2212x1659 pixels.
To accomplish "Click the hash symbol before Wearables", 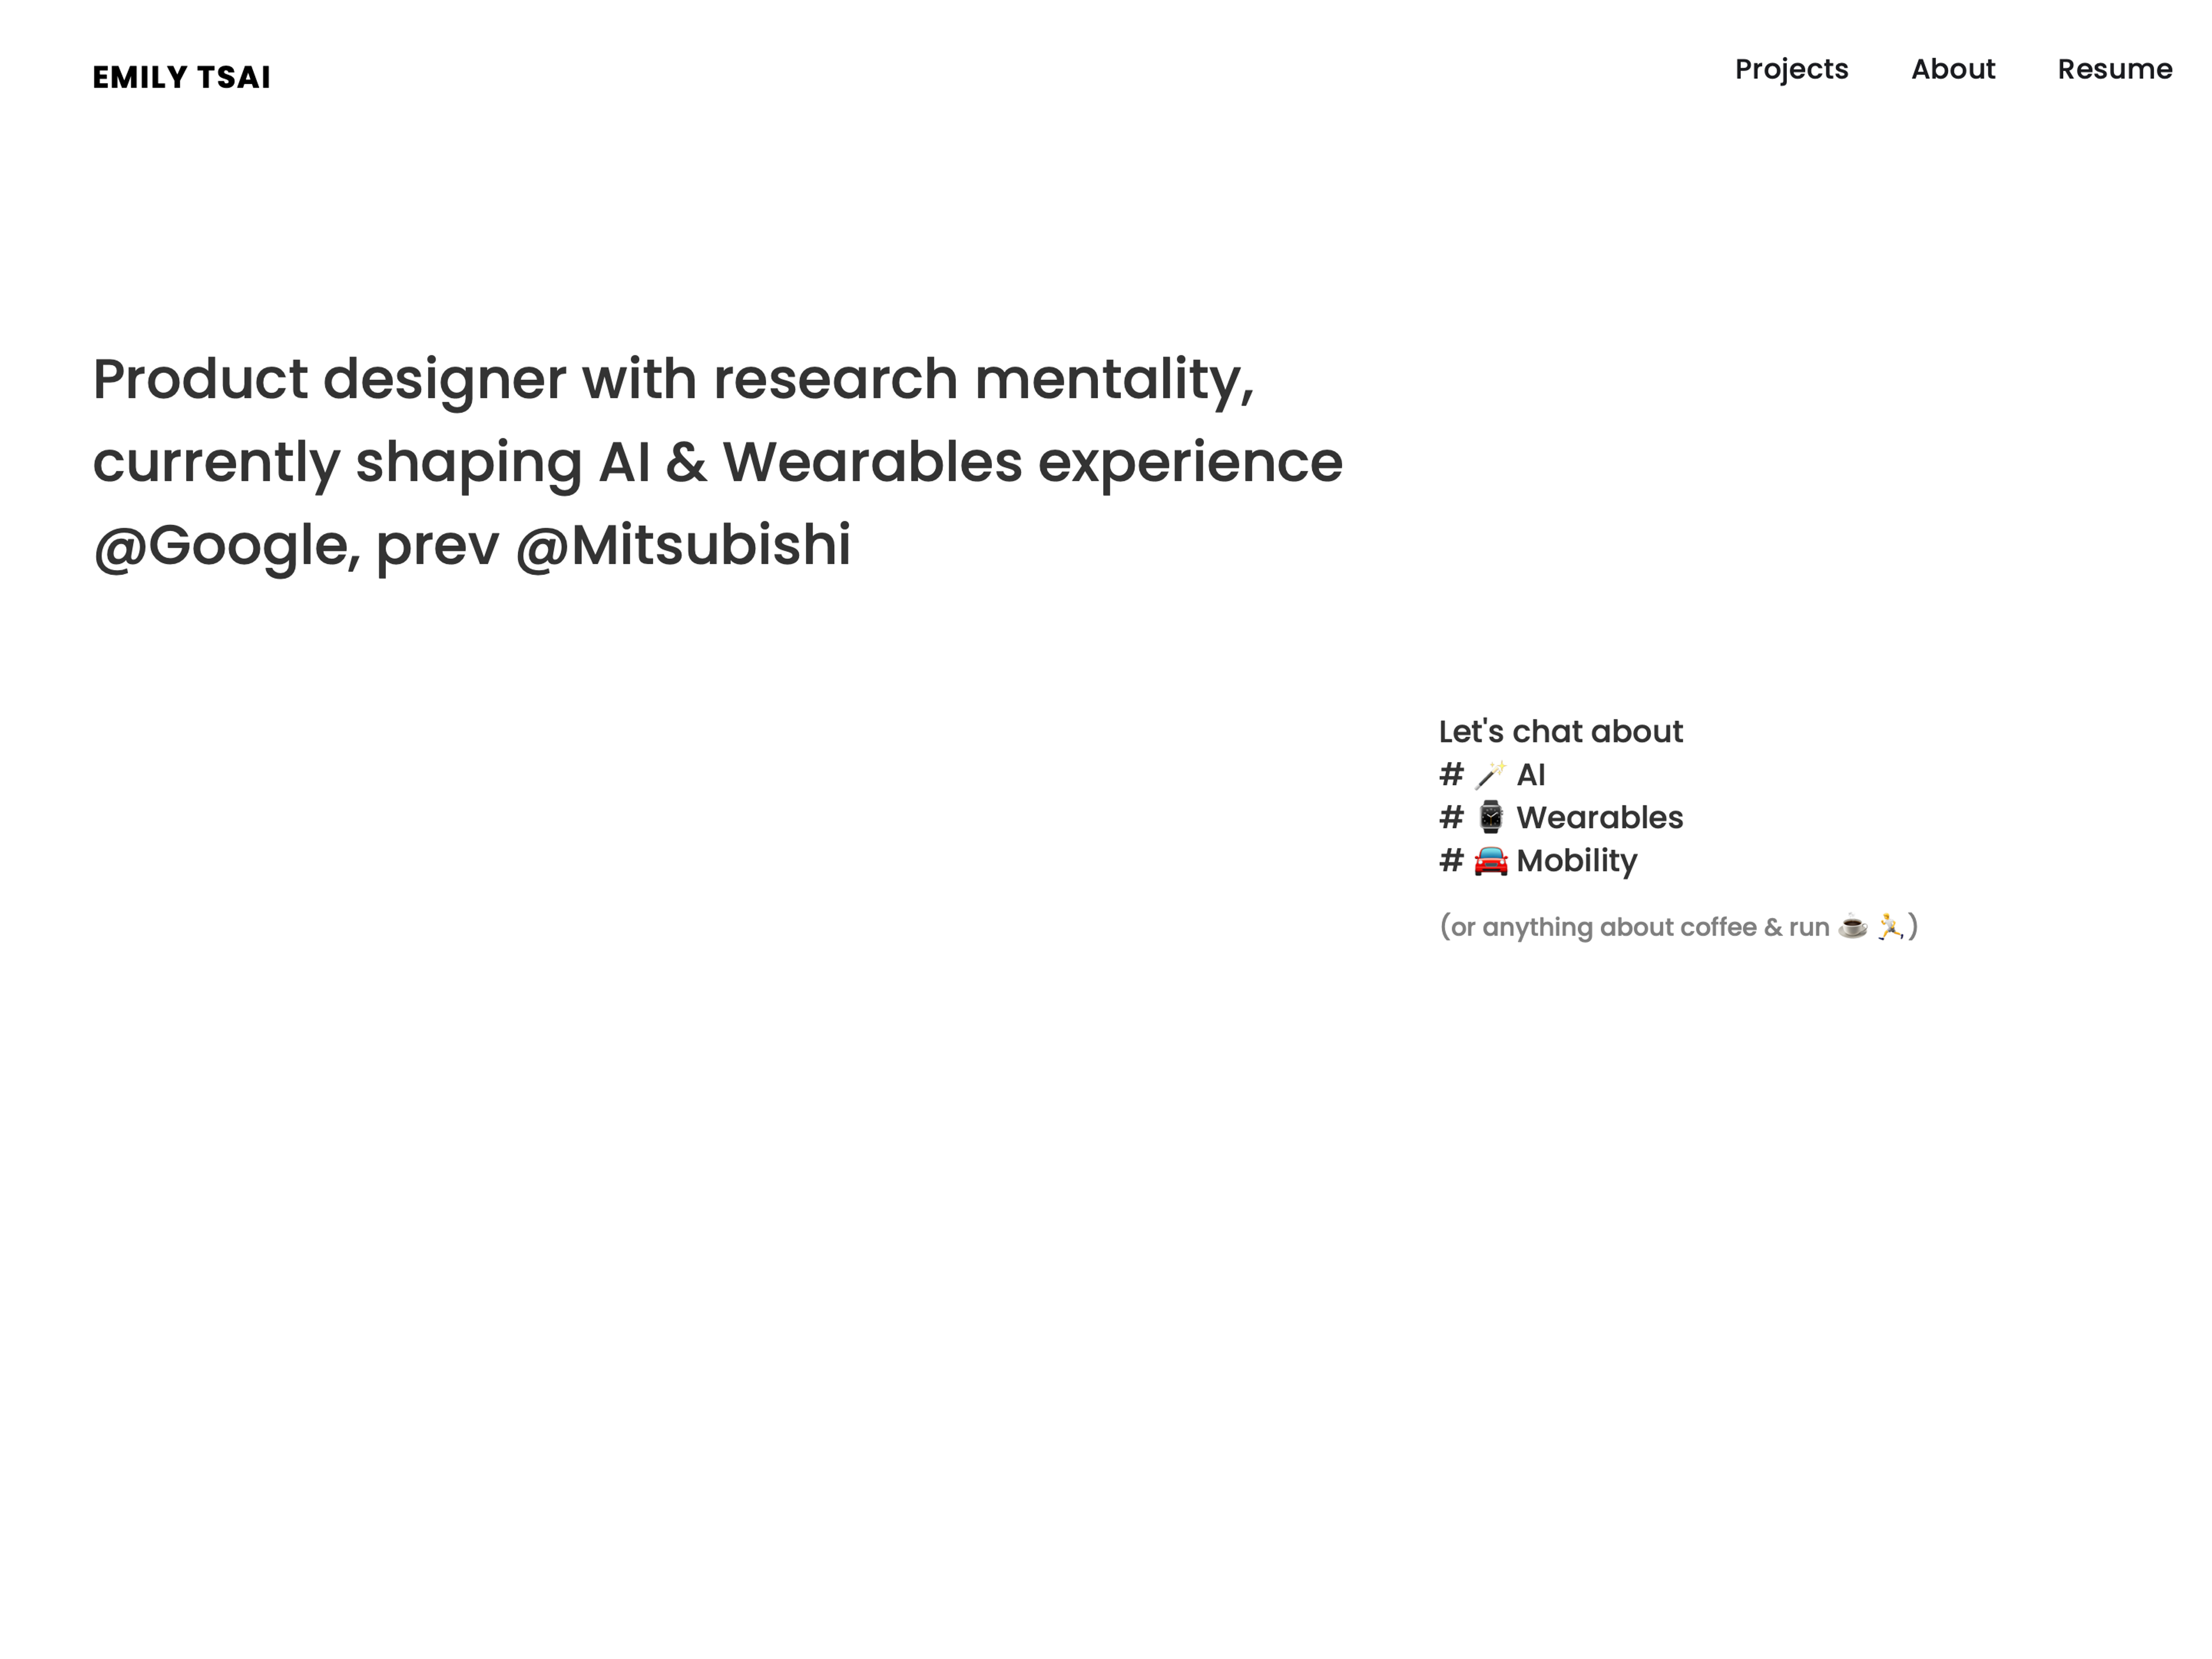I will (1451, 817).
